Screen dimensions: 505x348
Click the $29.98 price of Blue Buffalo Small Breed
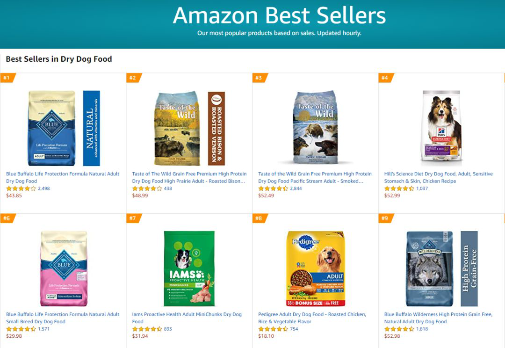pyautogui.click(x=14, y=336)
